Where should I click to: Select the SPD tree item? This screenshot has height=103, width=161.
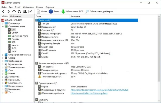tap(12, 42)
